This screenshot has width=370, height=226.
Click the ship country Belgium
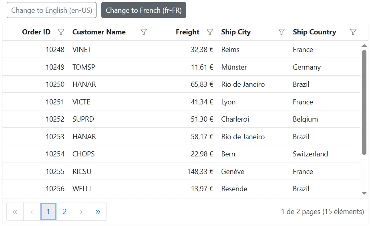click(306, 120)
